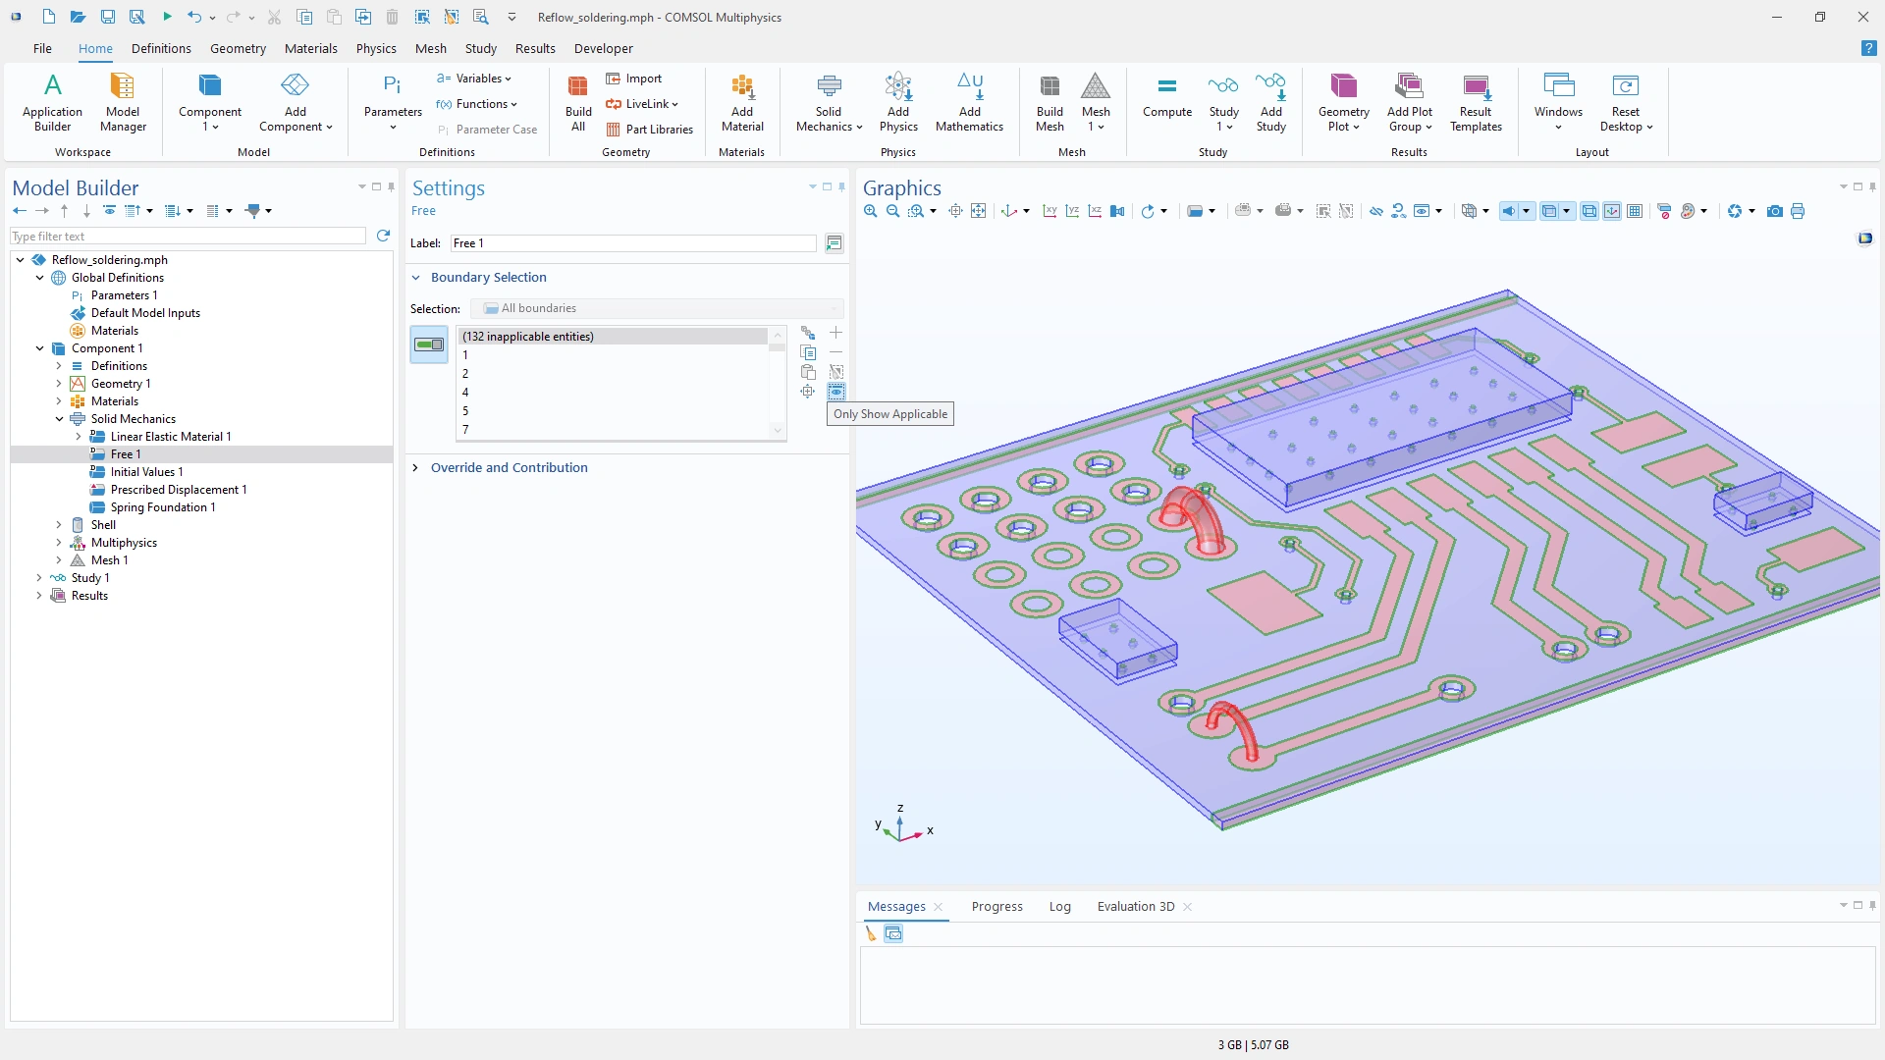Switch to the Progress tab
1885x1060 pixels.
[996, 906]
